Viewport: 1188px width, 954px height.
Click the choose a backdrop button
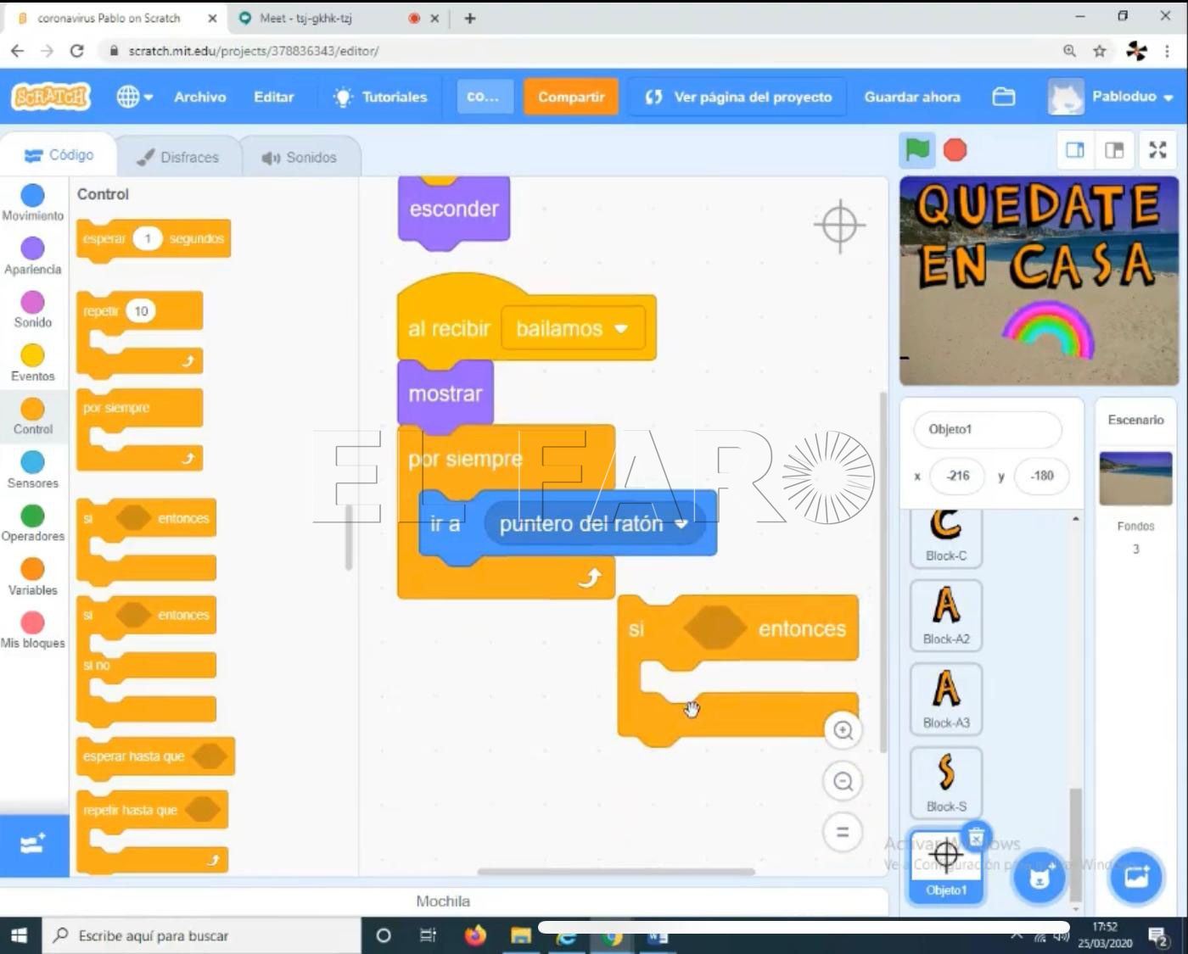[1136, 878]
